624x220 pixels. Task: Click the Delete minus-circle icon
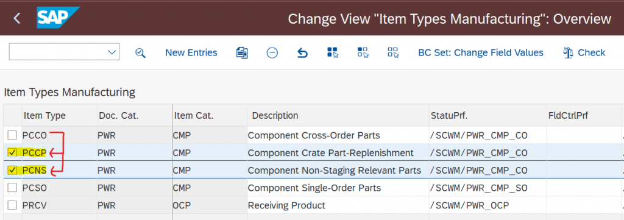[x=272, y=52]
